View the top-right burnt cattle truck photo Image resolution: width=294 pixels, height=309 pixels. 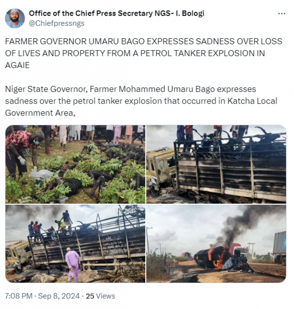216,164
